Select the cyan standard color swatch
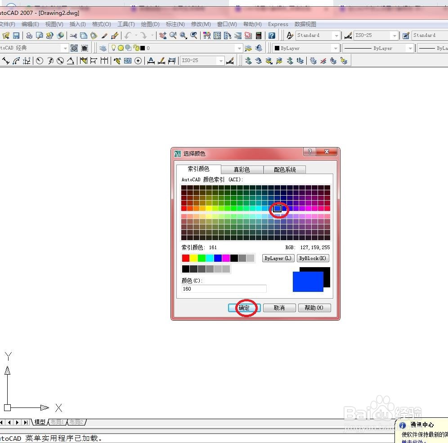Image resolution: width=448 pixels, height=443 pixels. point(210,258)
